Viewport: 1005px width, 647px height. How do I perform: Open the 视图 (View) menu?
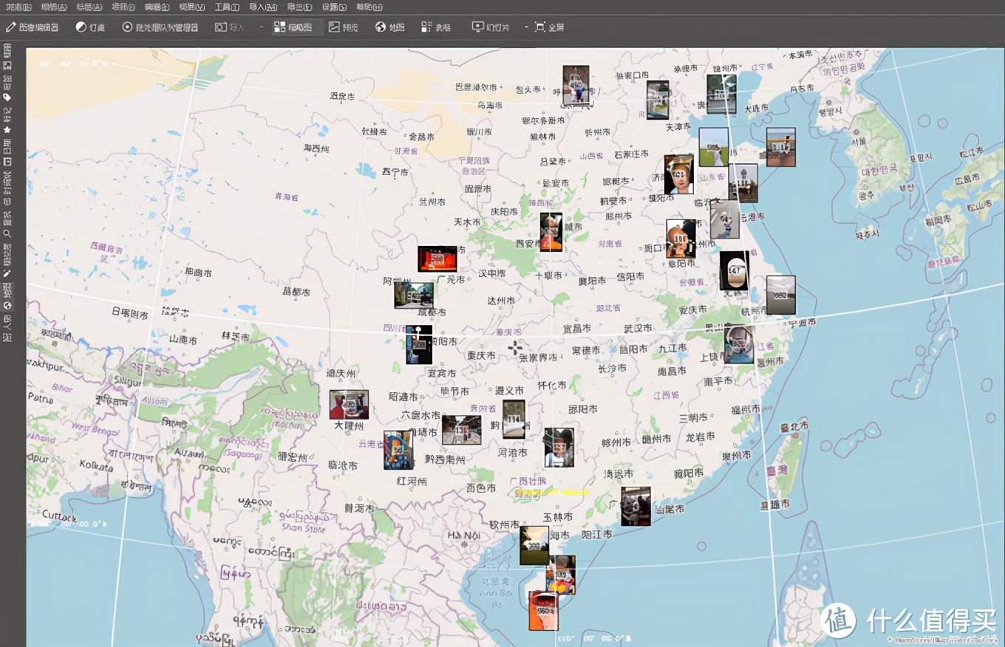pos(192,7)
